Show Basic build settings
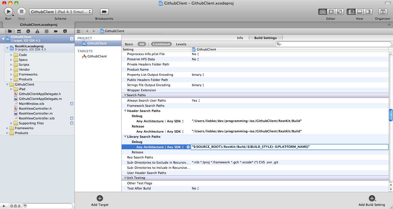The width and height of the screenshot is (393, 209). (x=129, y=44)
